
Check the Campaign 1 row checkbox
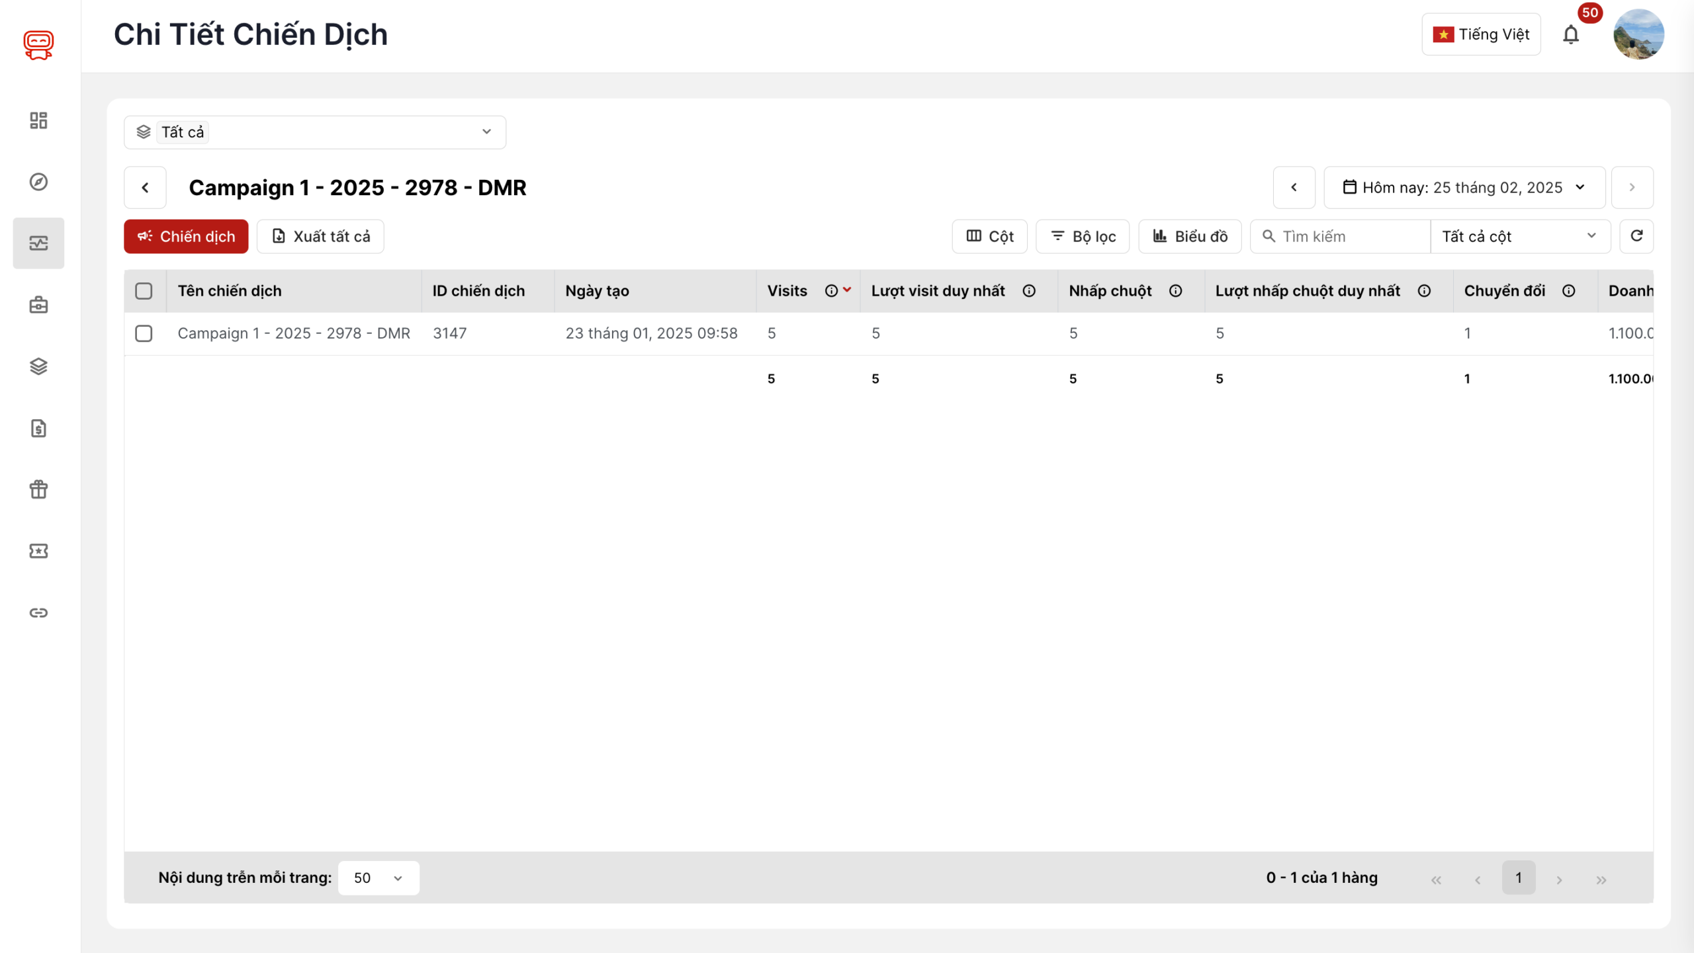click(144, 333)
